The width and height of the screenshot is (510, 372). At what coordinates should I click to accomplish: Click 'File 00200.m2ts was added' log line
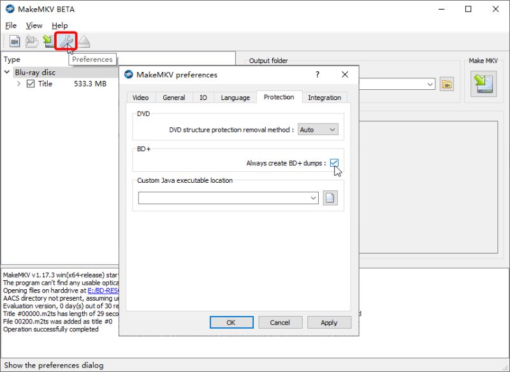(x=57, y=321)
